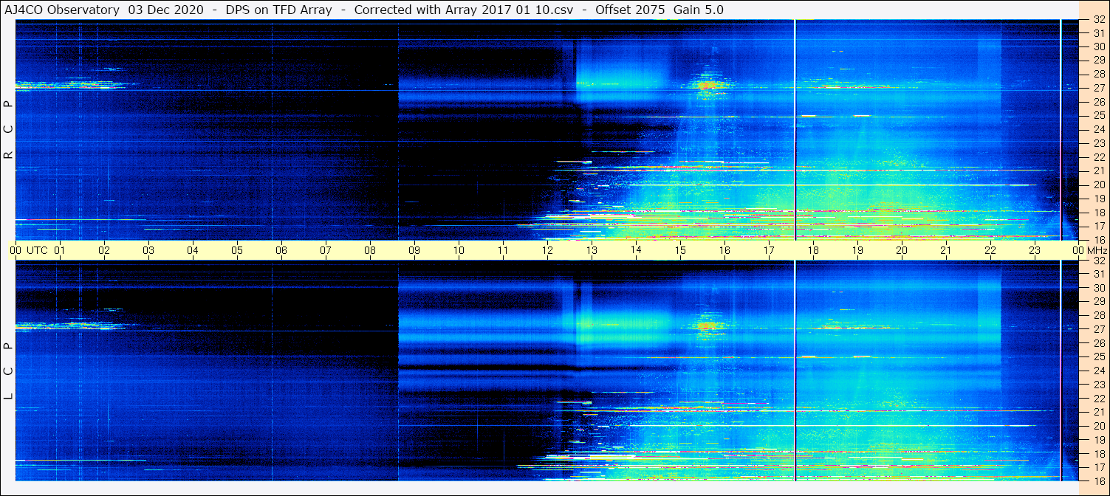Click the 25 MHz tick in RCP panel

1098,116
